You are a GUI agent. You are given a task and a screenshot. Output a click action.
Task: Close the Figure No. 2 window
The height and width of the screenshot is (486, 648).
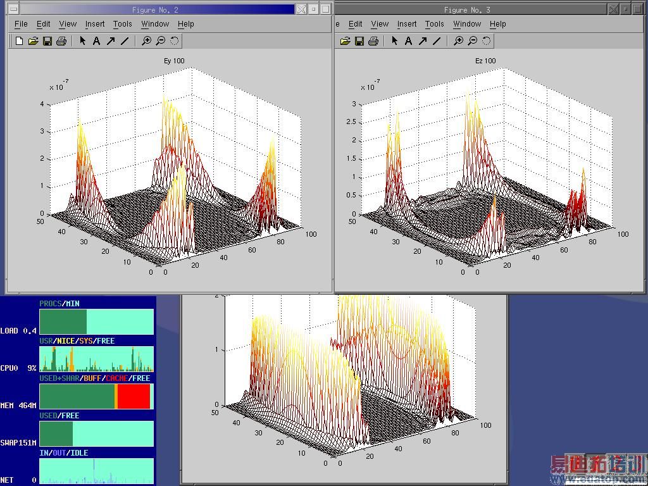[x=301, y=9]
